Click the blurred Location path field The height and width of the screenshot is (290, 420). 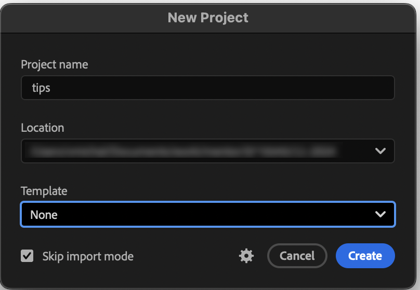point(208,151)
